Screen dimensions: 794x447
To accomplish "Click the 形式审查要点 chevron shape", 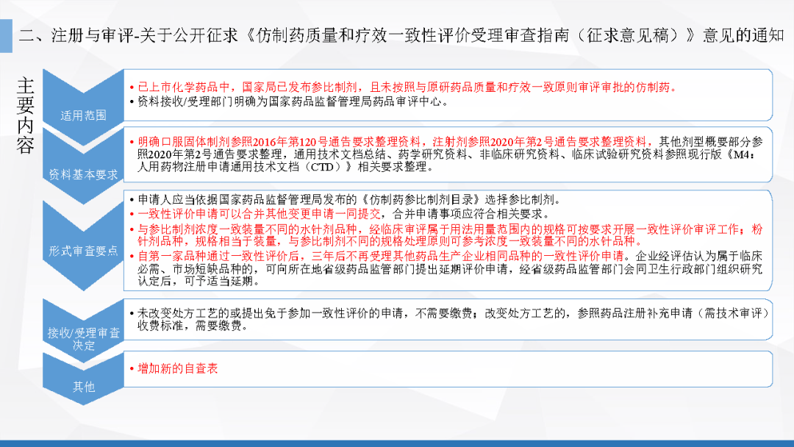I will [x=82, y=241].
